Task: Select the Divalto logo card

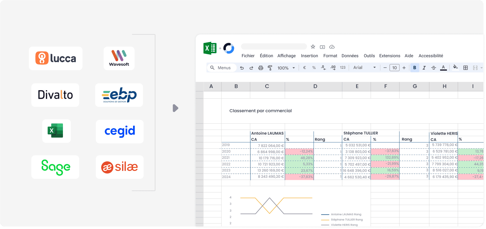Action: (x=55, y=95)
